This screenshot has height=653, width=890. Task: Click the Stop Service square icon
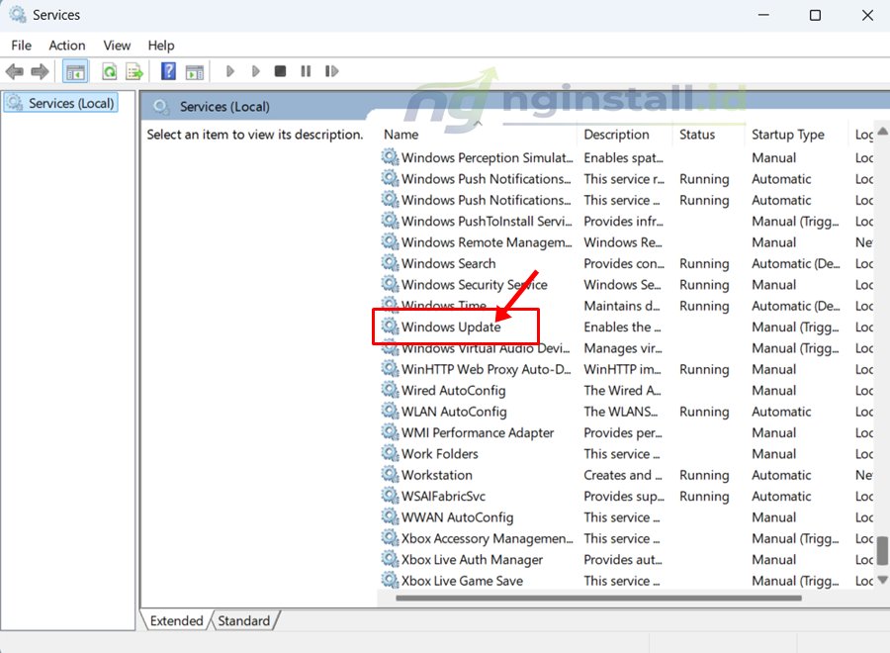[x=280, y=70]
